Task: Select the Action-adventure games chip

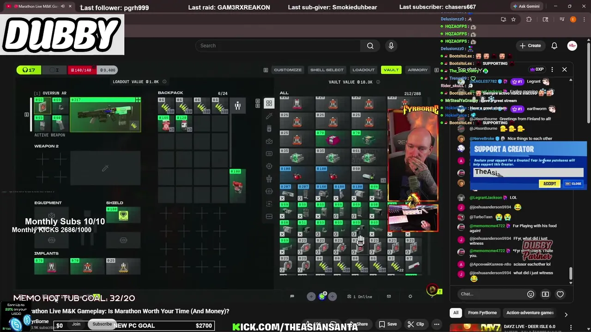Action: (x=530, y=313)
